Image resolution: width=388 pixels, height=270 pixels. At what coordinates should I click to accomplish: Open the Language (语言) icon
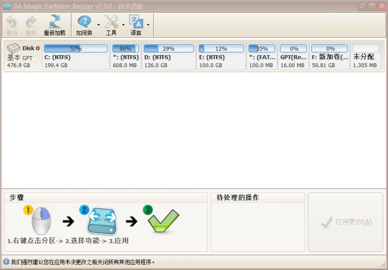tap(136, 21)
